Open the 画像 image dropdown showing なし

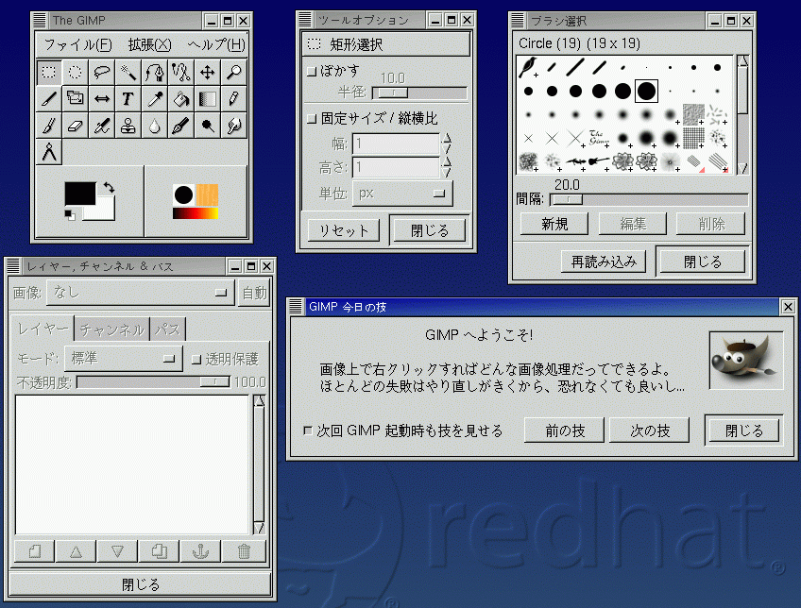click(x=141, y=293)
